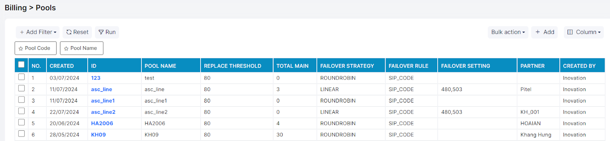Expand the Column dropdown arrow
The width and height of the screenshot is (610, 141).
[x=599, y=32]
